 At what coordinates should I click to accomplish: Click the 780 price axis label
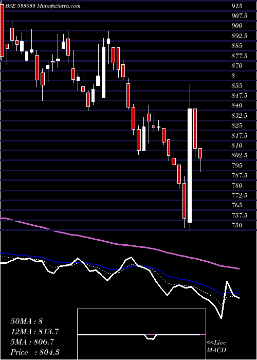click(x=236, y=186)
